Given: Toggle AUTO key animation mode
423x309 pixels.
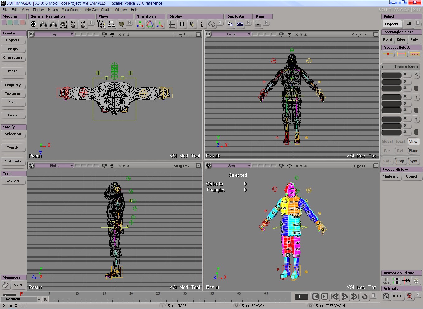Looking at the screenshot, I should pyautogui.click(x=398, y=296).
